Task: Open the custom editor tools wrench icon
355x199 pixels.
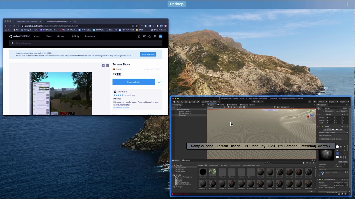Action: click(x=198, y=102)
